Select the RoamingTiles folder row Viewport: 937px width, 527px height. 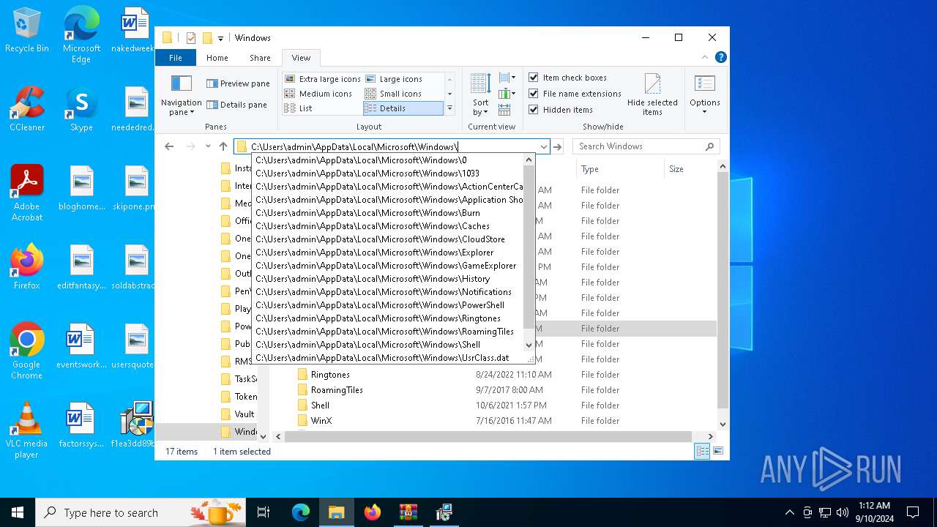pyautogui.click(x=494, y=390)
